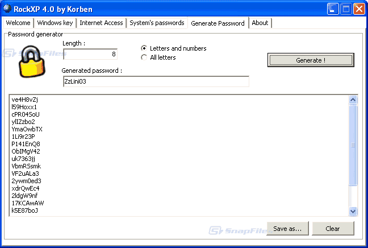
Task: Click the yellow padlock icon
Action: coord(32,61)
